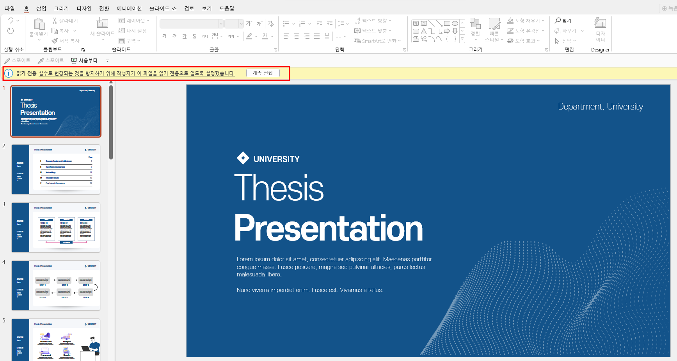Toggle Italic formatting
This screenshot has height=361, width=677.
(174, 36)
